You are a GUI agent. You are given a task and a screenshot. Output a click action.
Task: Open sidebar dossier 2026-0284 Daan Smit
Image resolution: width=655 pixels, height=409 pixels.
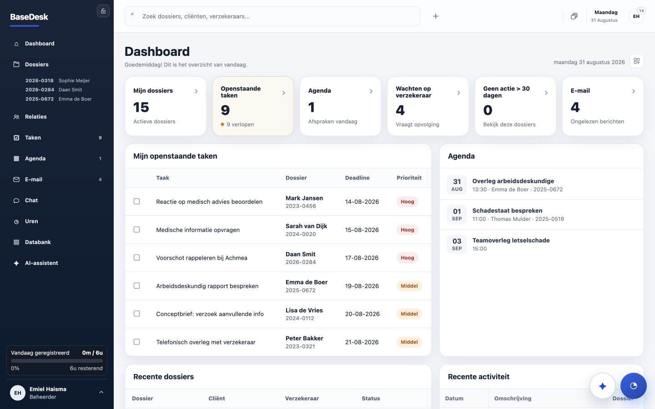click(54, 90)
